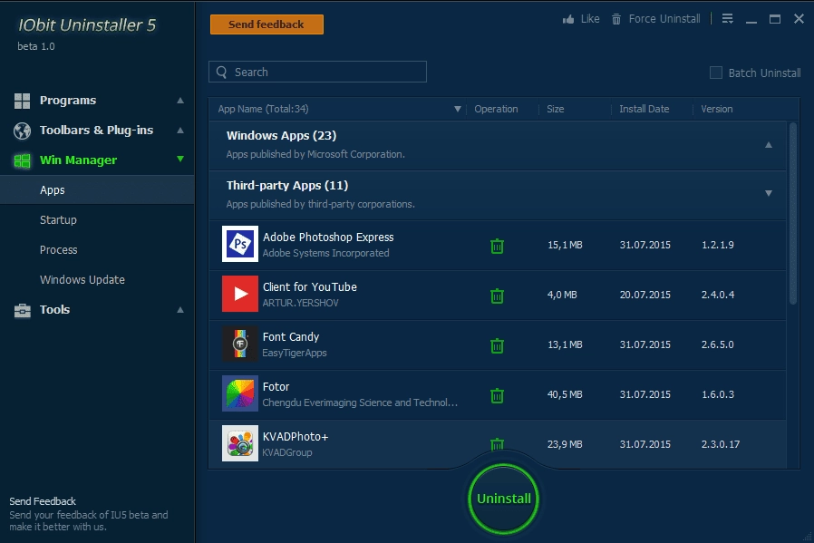Click the Toolbars & Plug-ins globe icon
Viewport: 814px width, 543px height.
pyautogui.click(x=22, y=131)
